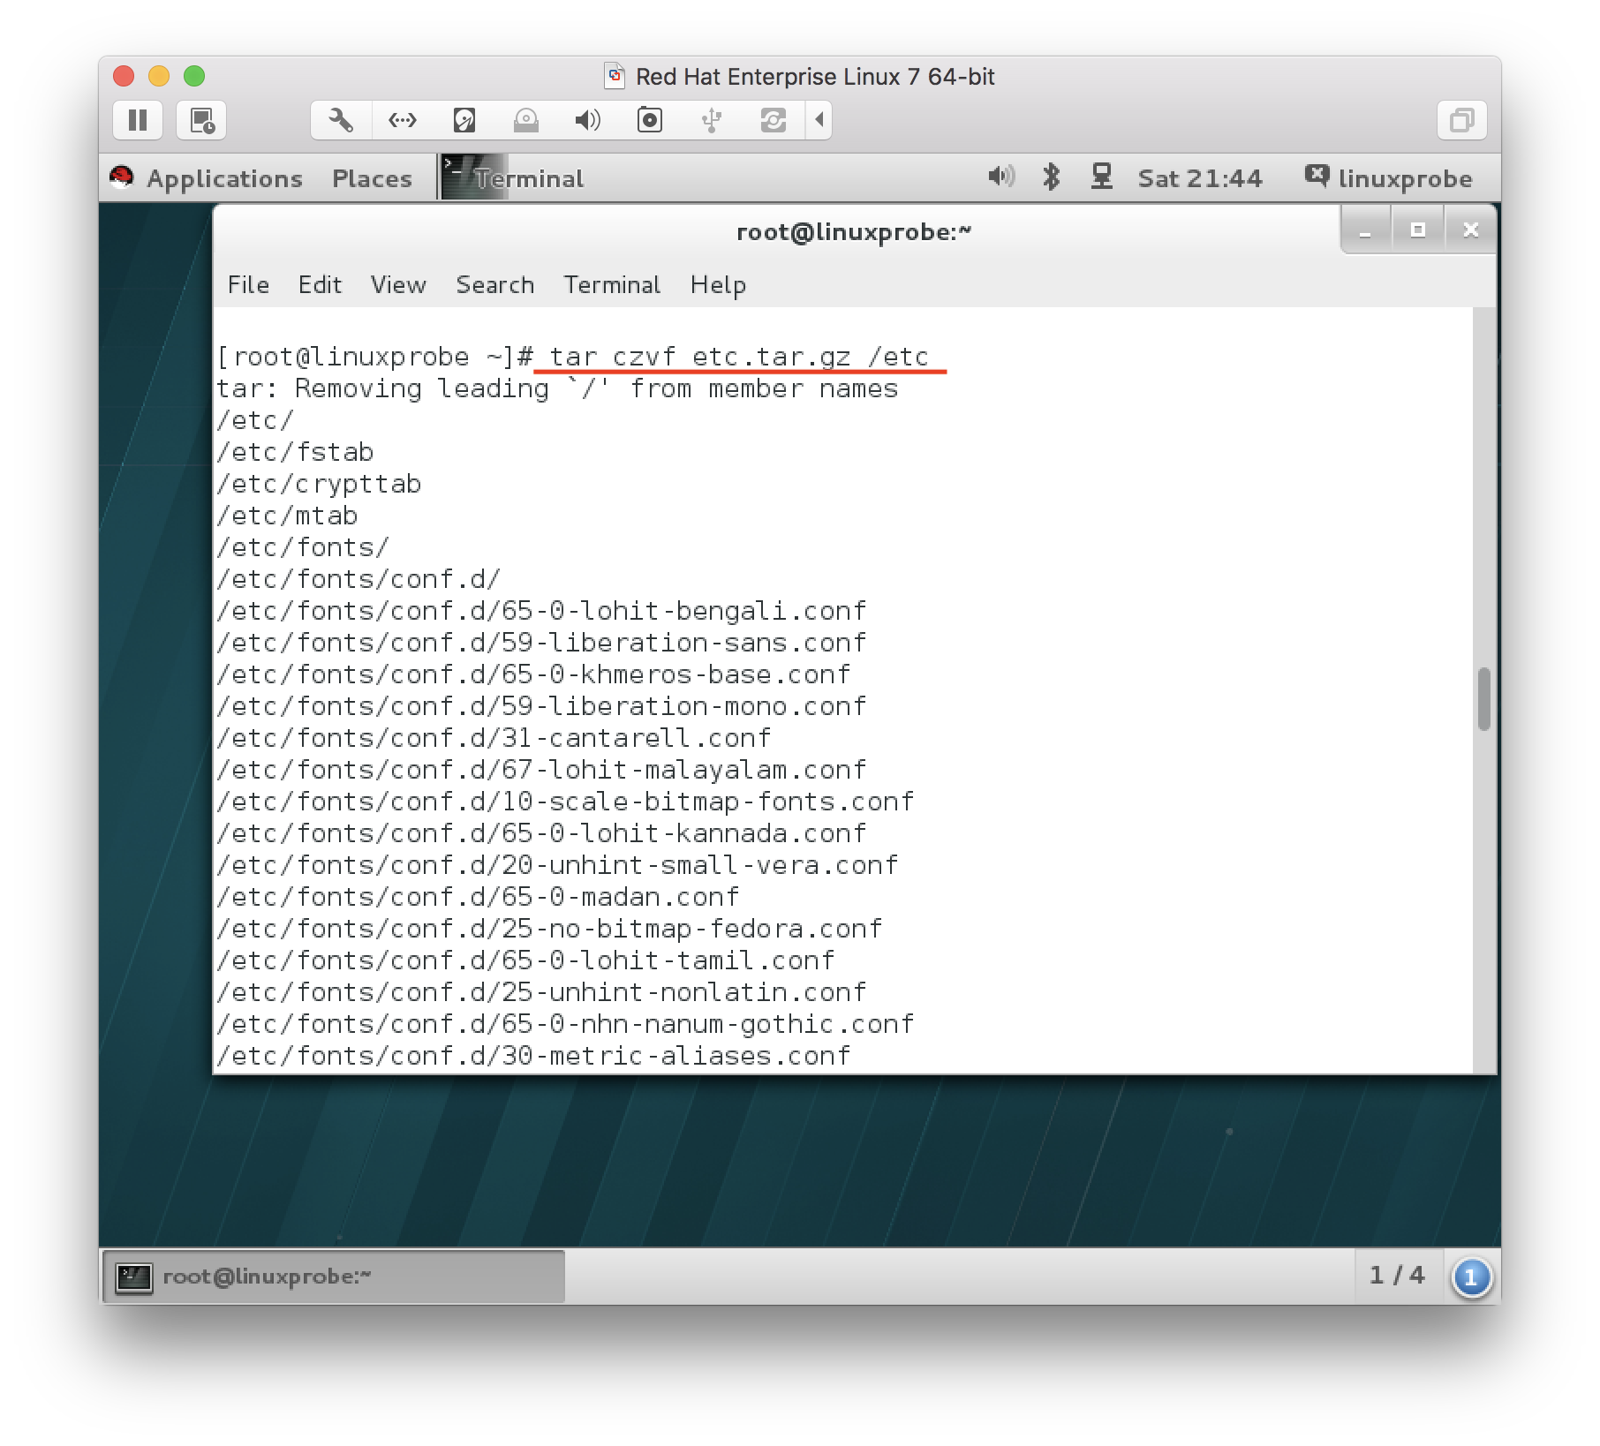Open the linuxprobe user menu
The image size is (1600, 1446).
tap(1389, 178)
